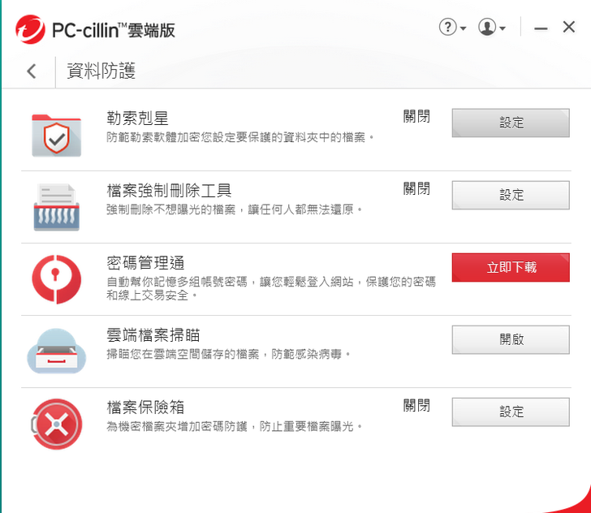Open 設定 for 勒索剋星
This screenshot has height=513, width=591.
click(x=511, y=123)
